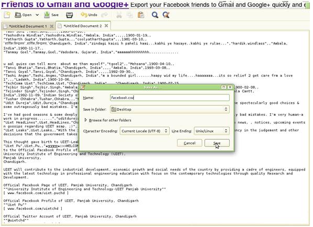Viewport: 313px width, 227px height.
Task: Click the New document icon
Action: click(x=7, y=15)
